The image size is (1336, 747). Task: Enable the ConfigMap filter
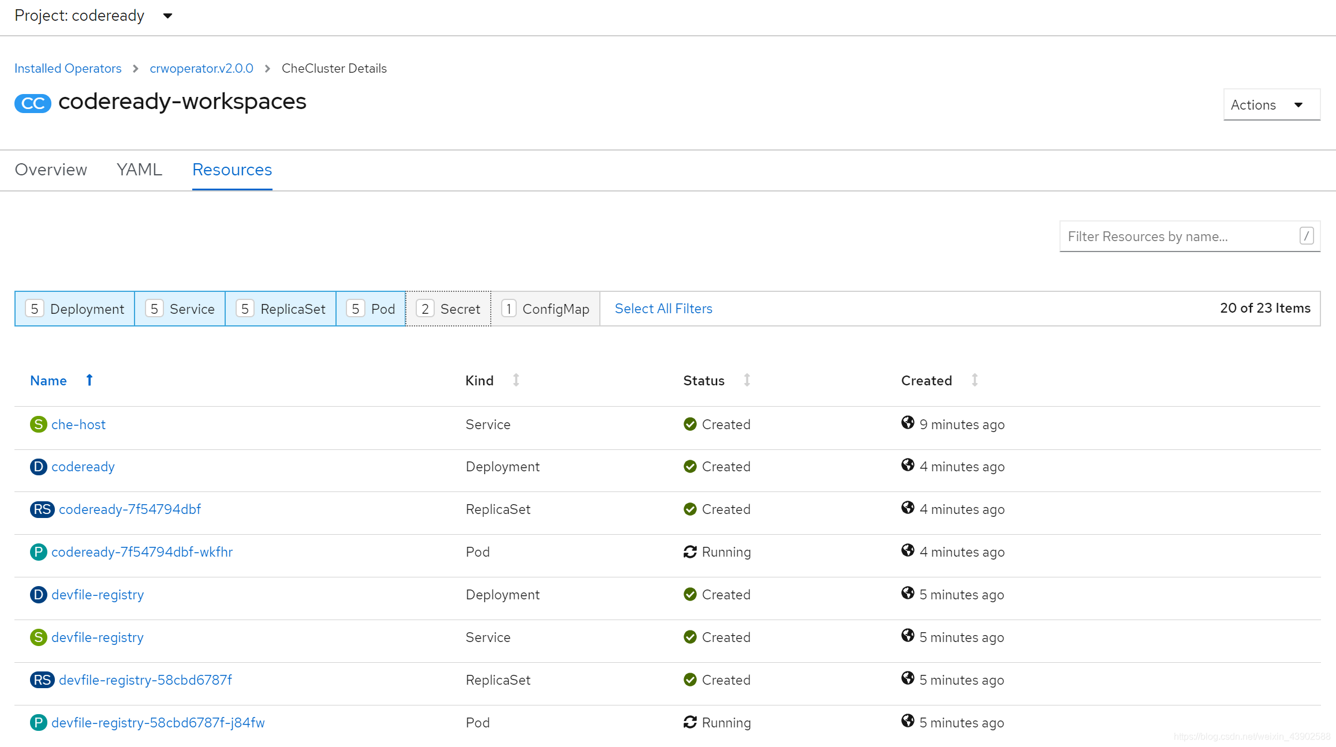[x=546, y=309]
